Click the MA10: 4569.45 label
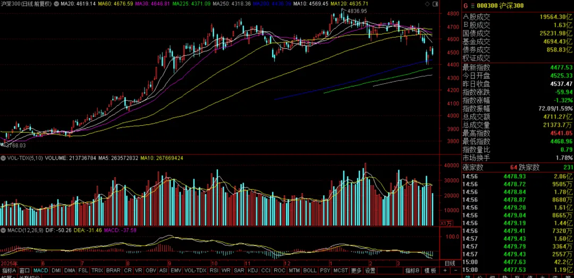Image resolution: width=574 pixels, height=278 pixels. coord(310,4)
